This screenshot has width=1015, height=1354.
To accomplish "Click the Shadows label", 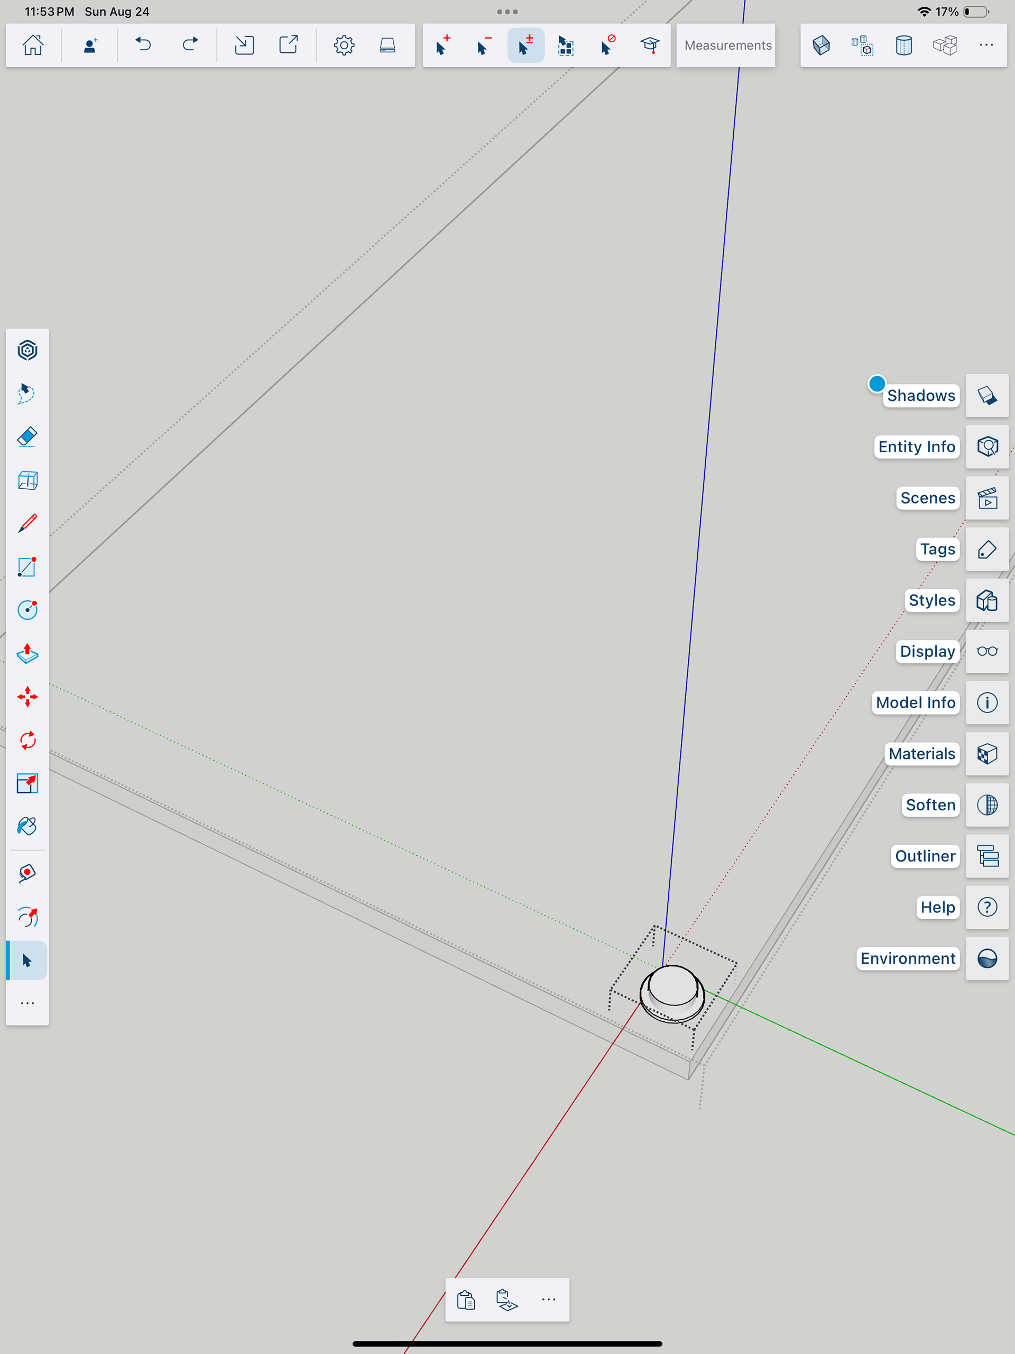I will [921, 396].
